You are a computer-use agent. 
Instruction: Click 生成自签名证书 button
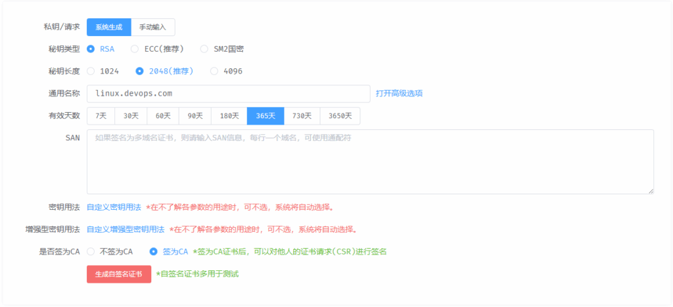[x=119, y=274]
